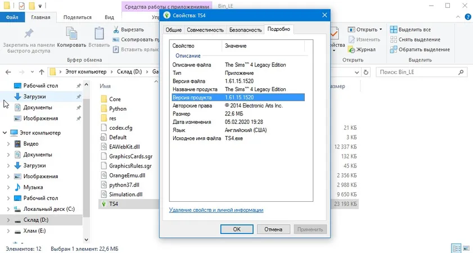
Task: Click the Back navigation arrow
Action: pos(8,72)
